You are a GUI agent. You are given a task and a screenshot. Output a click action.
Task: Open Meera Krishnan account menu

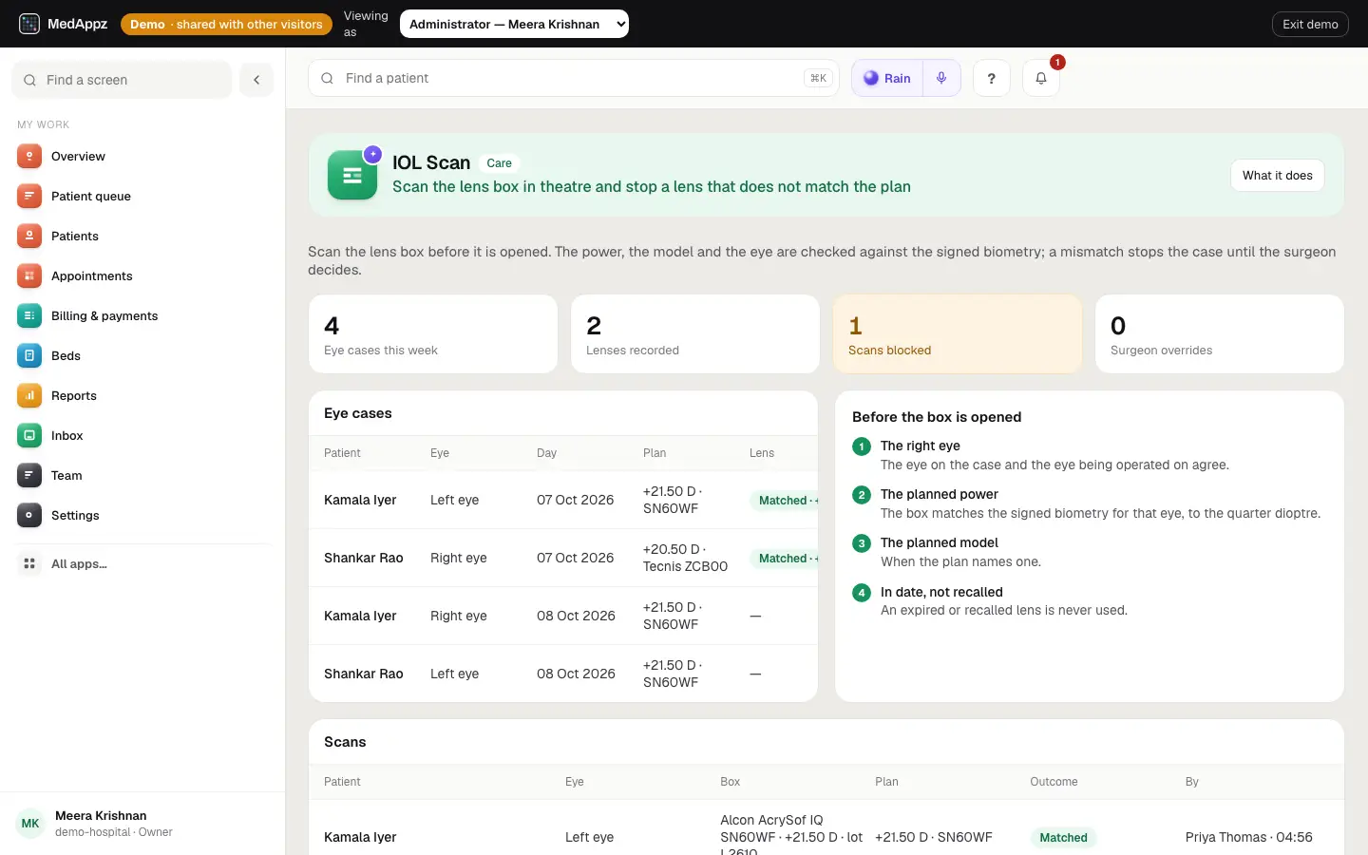(142, 824)
